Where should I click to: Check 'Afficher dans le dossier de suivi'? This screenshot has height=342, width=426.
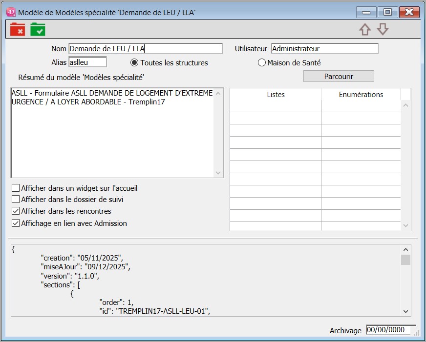coord(16,199)
